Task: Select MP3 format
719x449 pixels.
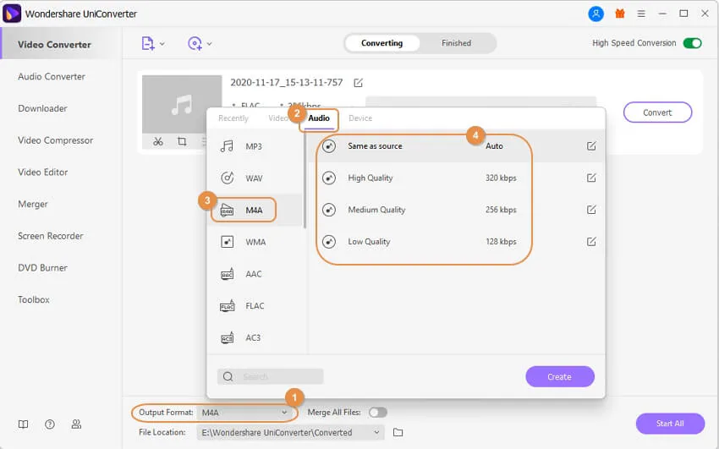Action: click(255, 146)
